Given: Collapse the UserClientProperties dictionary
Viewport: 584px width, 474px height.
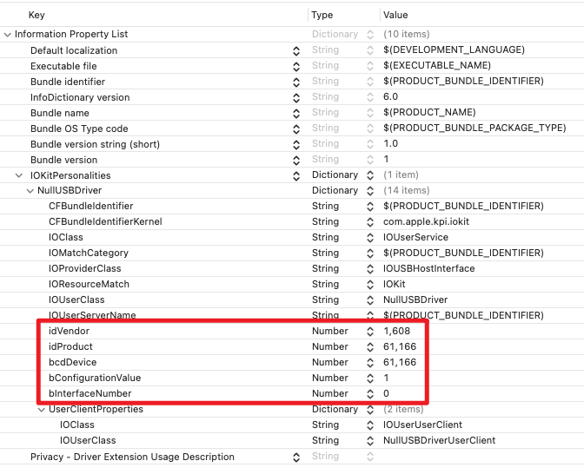Looking at the screenshot, I should [x=42, y=410].
